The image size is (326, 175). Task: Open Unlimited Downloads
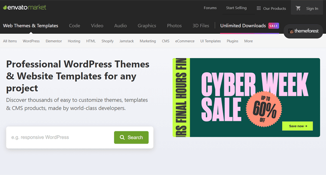point(243,26)
